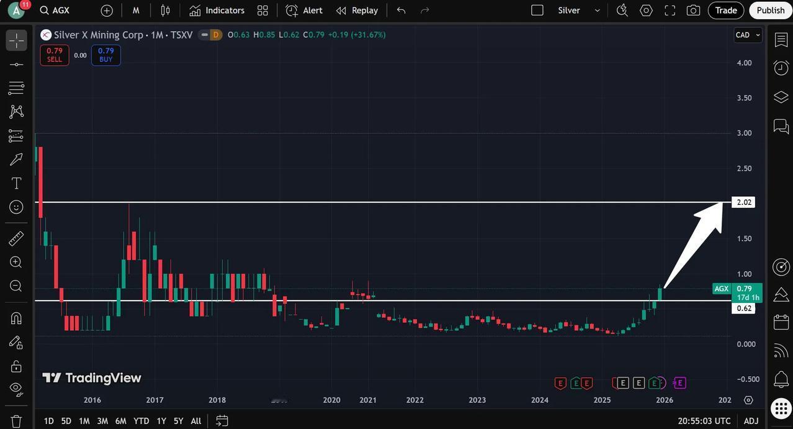The height and width of the screenshot is (429, 793).
Task: Open the user profile avatar menu
Action: click(x=16, y=11)
